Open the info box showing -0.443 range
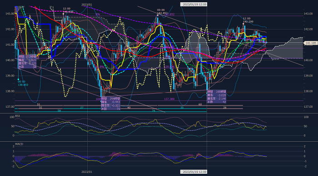This screenshot has width=318, height=176. [x=110, y=104]
